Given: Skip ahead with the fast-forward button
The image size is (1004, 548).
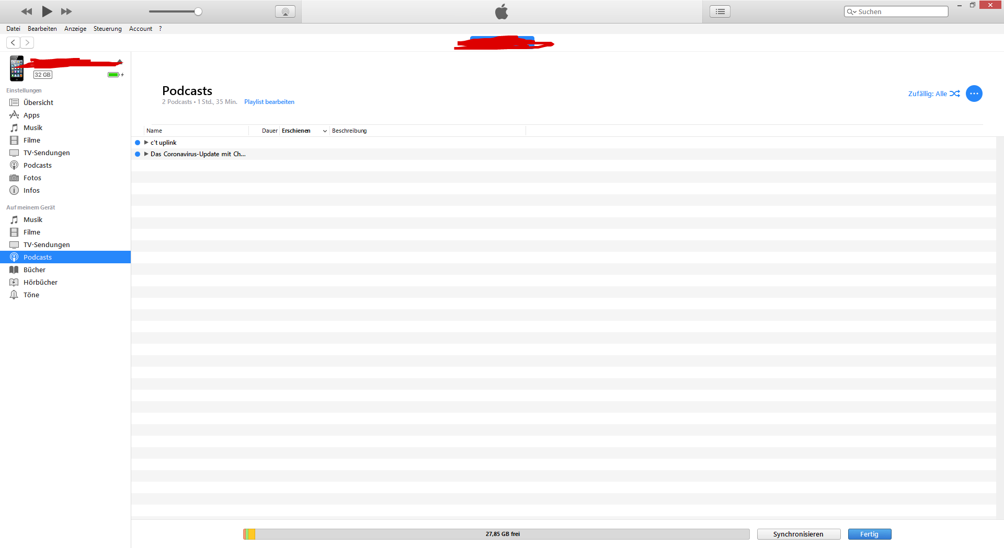Looking at the screenshot, I should 66,11.
